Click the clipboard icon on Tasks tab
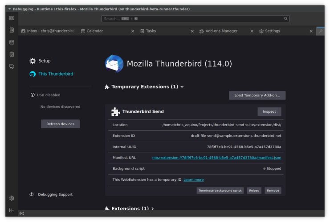 tap(142, 31)
